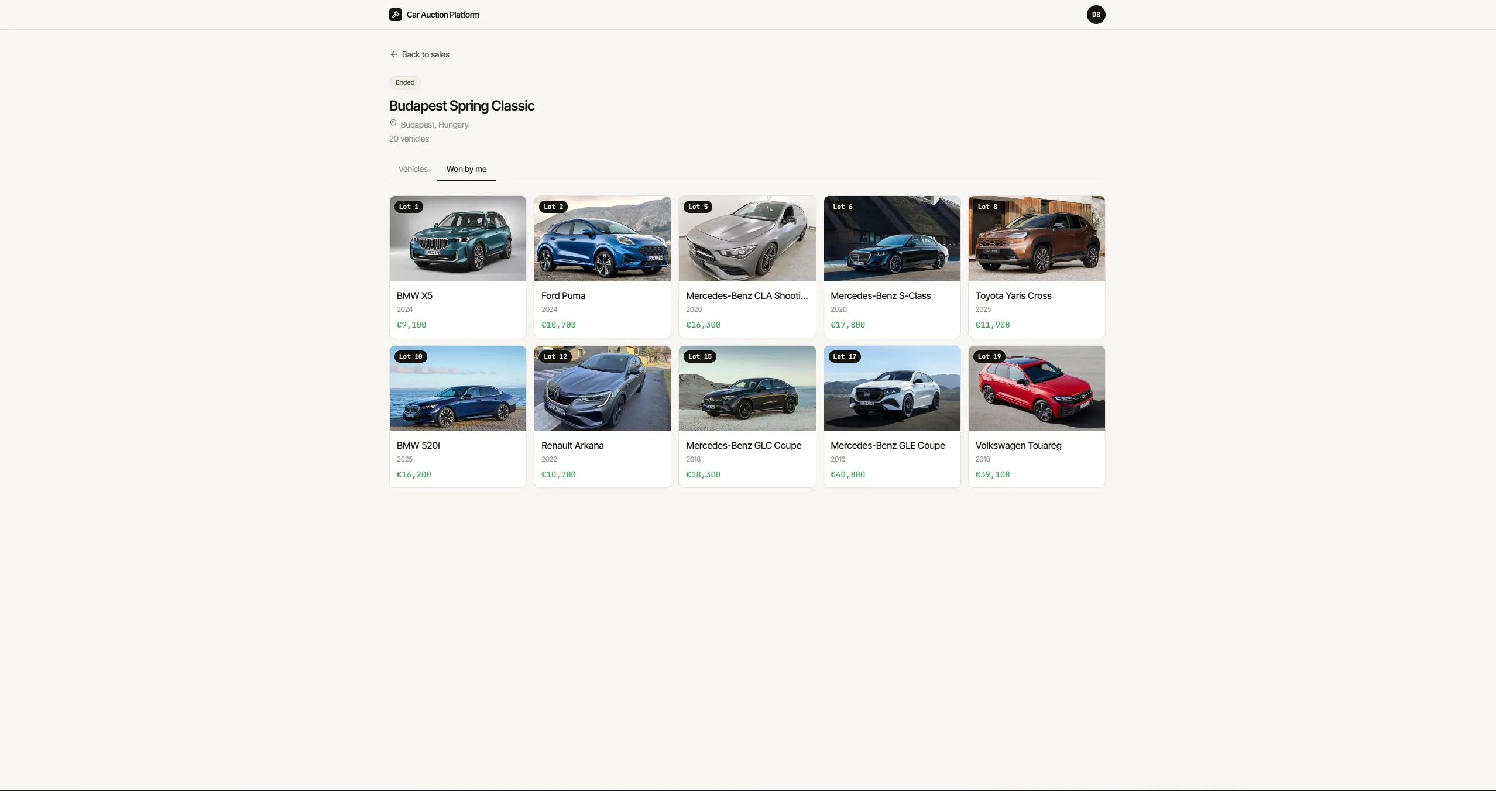Open the Ford Puma car photo
This screenshot has width=1496, height=791.
(602, 239)
